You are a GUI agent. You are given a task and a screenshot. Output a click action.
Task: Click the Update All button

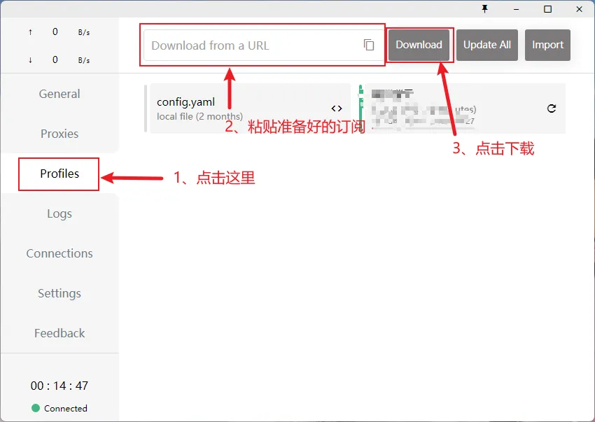tap(487, 45)
